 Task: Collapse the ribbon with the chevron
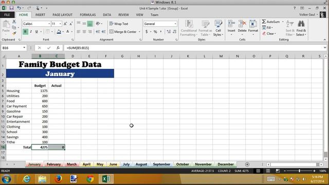[324, 40]
